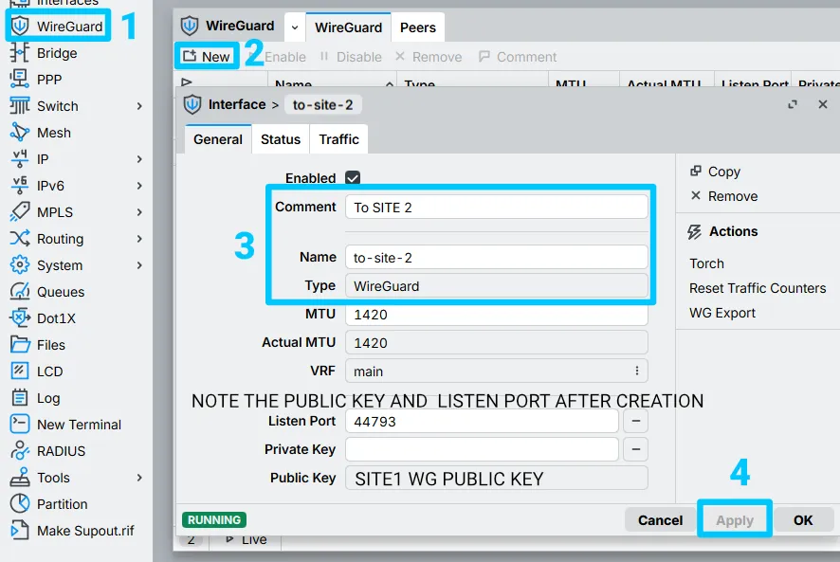Click the Torch action
The width and height of the screenshot is (840, 562).
pyautogui.click(x=706, y=263)
